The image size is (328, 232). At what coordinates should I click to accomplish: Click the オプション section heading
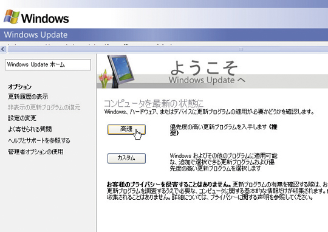19,87
